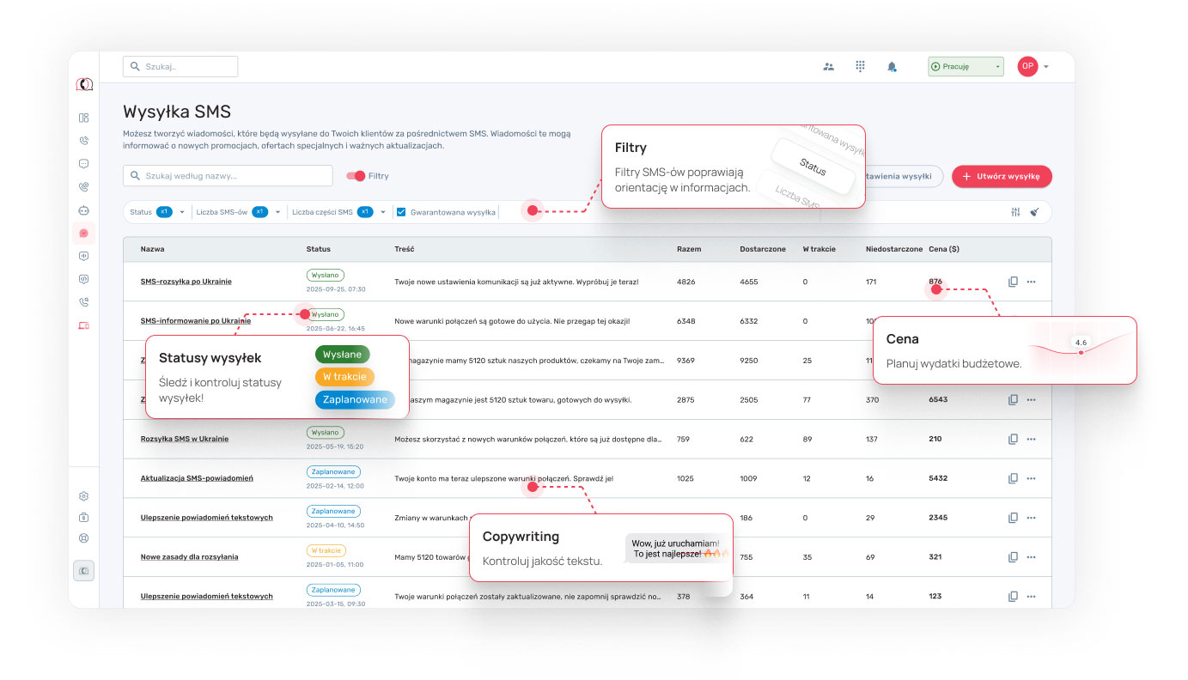Turn off the Filtry toggle
Viewport: 1188px width, 680px height.
click(356, 176)
